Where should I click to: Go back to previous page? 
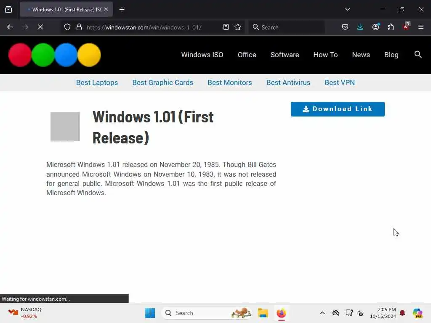[10, 27]
